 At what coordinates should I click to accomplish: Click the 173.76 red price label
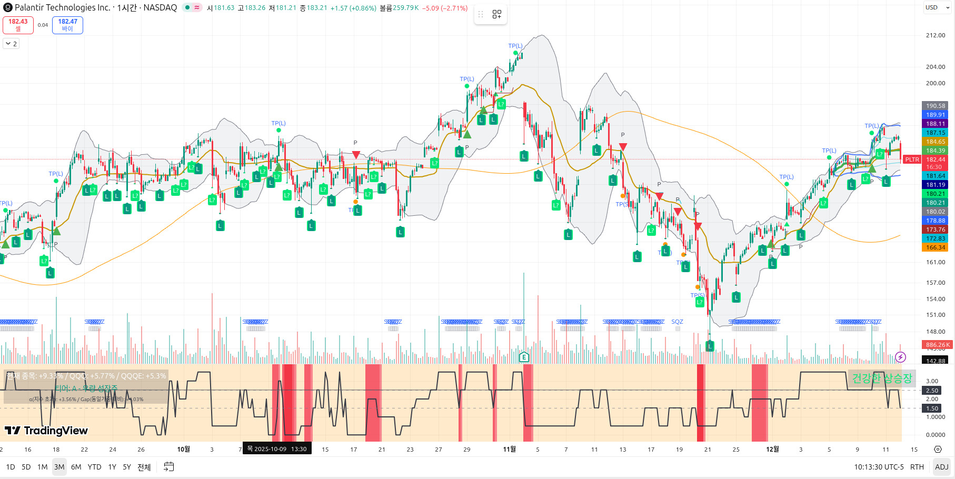pos(936,229)
